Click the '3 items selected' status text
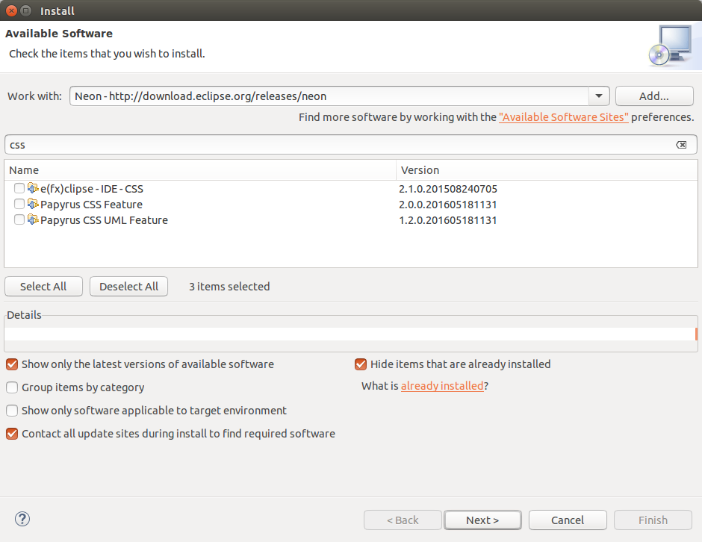The width and height of the screenshot is (702, 542). pos(229,287)
